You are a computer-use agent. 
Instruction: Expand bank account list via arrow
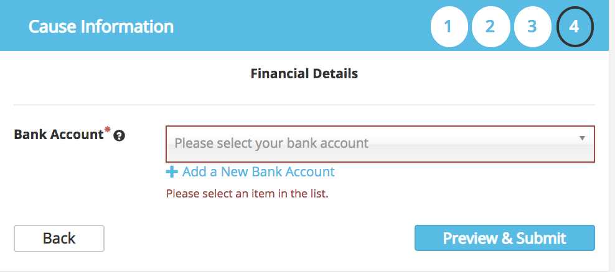pyautogui.click(x=582, y=138)
